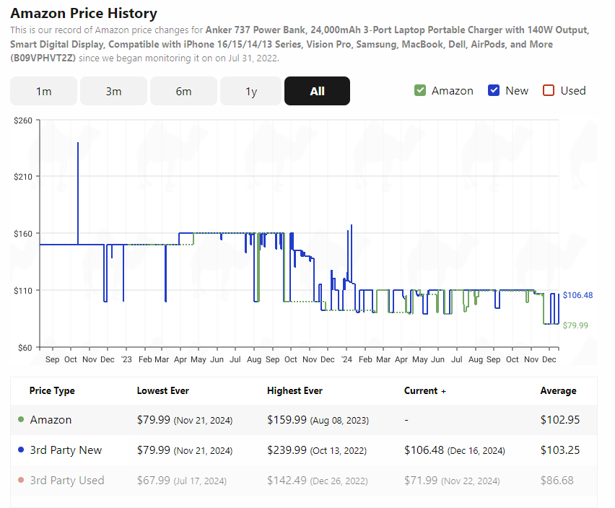Click the plus icon beside Current
This screenshot has height=508, width=615.
coord(444,391)
